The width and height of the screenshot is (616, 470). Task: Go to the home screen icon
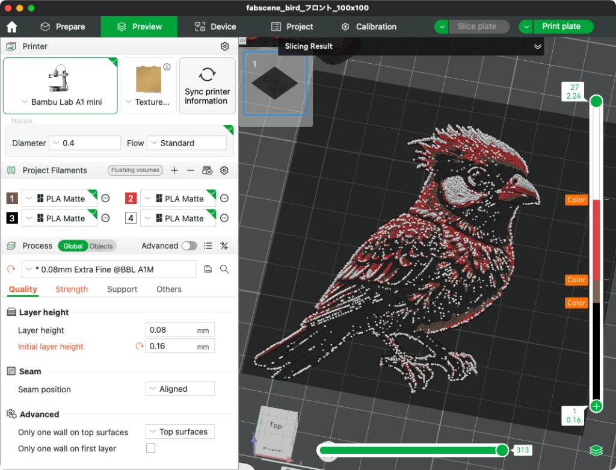pos(12,26)
